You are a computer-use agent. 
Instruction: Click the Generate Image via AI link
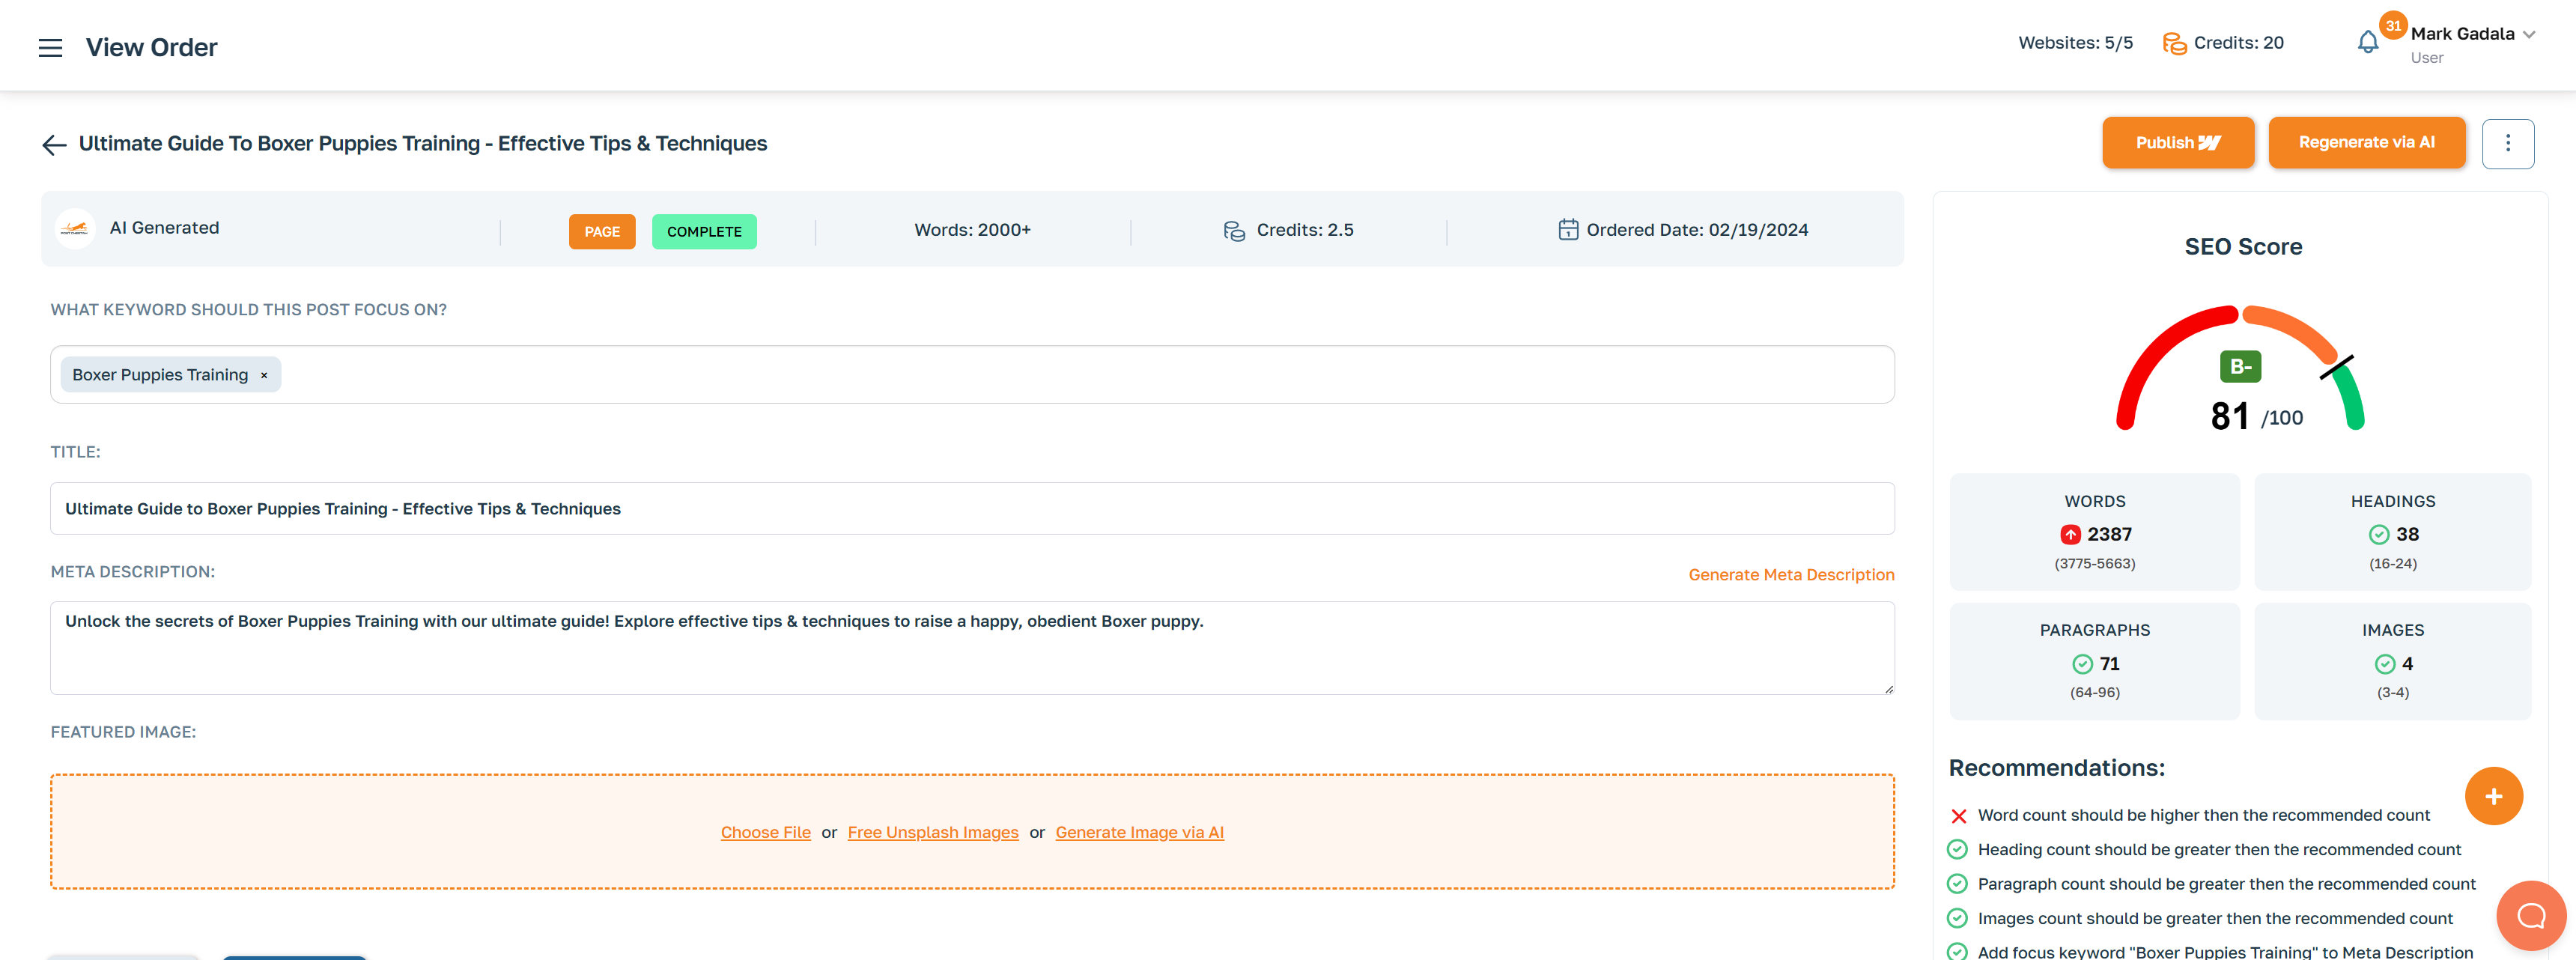(x=1139, y=832)
